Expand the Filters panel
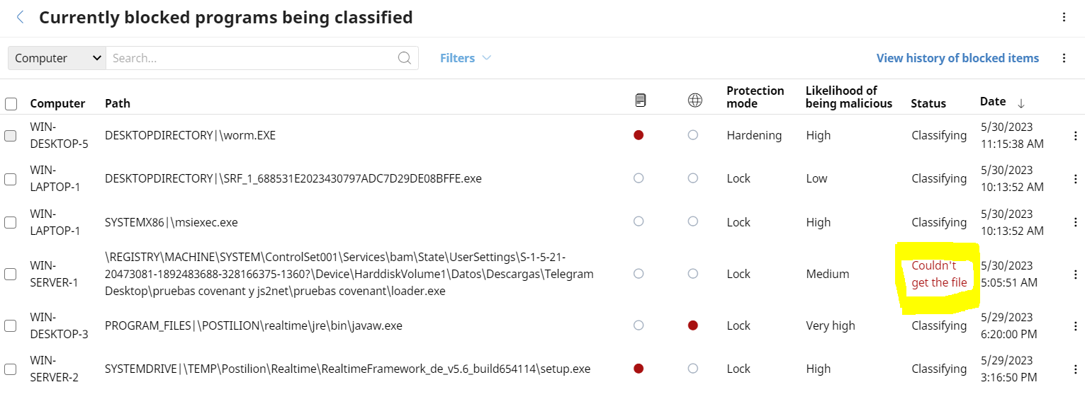This screenshot has height=404, width=1085. pyautogui.click(x=466, y=58)
